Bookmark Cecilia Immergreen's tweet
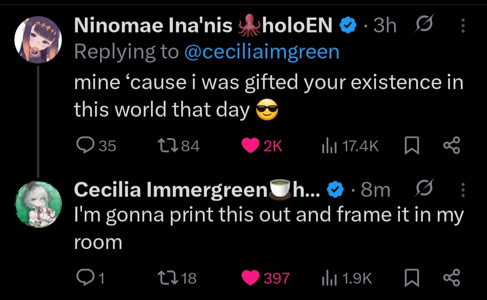Viewport: 487px width, 300px height. click(412, 277)
